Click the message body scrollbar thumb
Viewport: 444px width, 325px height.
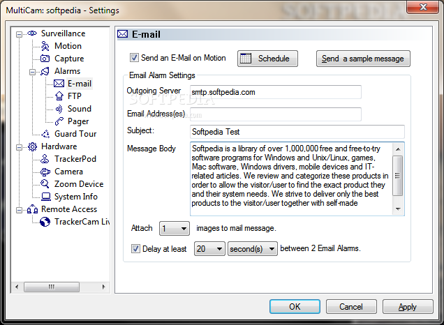point(398,176)
